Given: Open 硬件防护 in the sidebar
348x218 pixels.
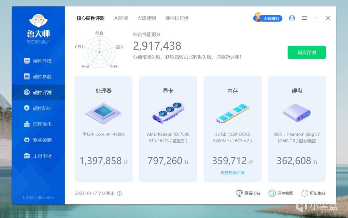Looking at the screenshot, I should pyautogui.click(x=38, y=108).
